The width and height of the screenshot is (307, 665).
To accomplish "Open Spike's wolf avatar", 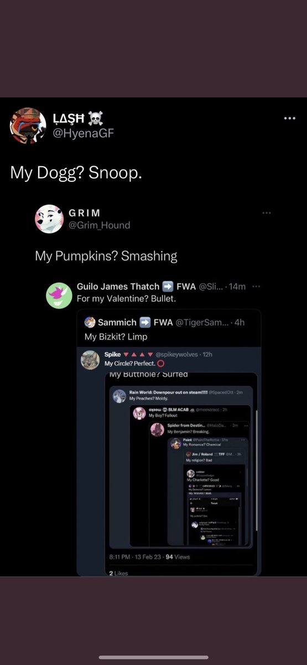I will pos(90,360).
